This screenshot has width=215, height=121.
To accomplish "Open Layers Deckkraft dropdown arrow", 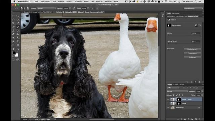I will pos(202,91).
